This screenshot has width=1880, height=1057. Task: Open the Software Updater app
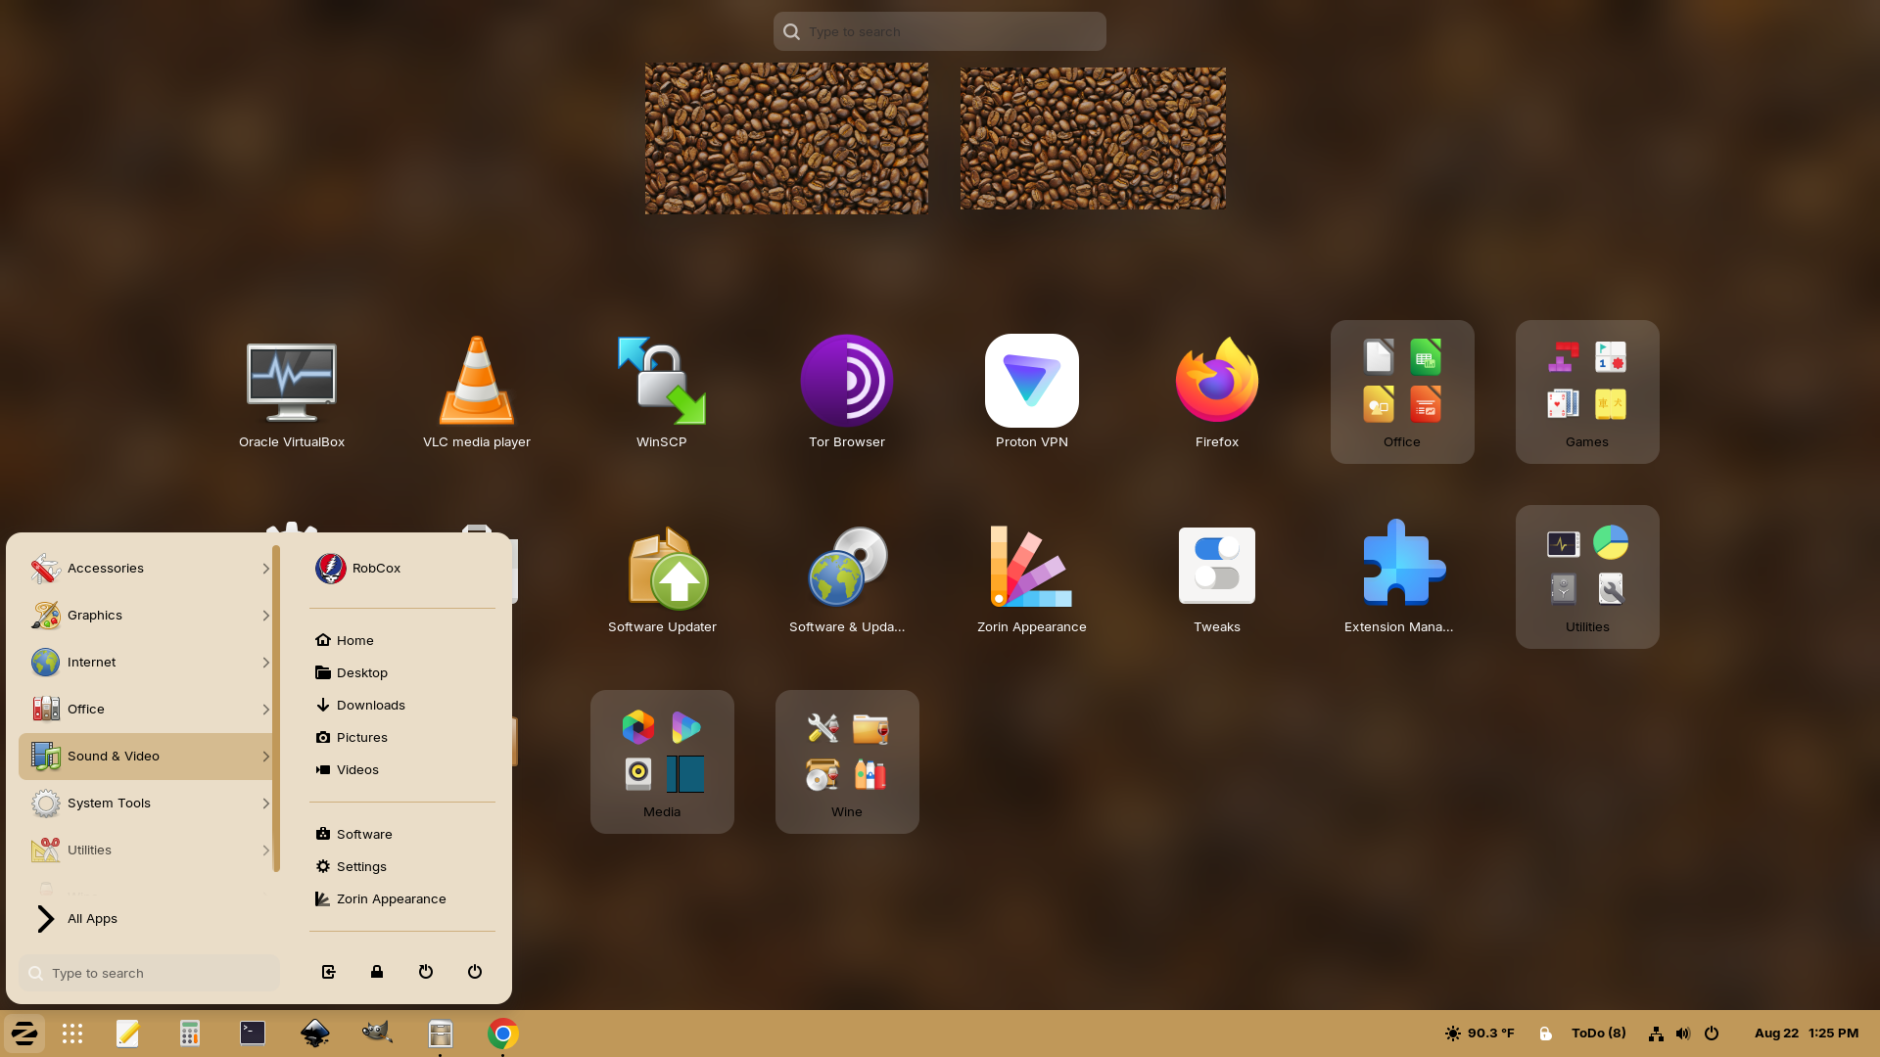tap(661, 577)
